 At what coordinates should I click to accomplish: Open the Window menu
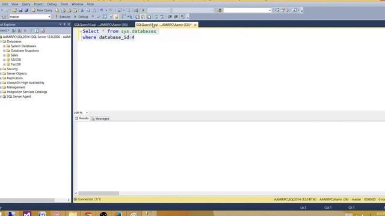[77, 4]
